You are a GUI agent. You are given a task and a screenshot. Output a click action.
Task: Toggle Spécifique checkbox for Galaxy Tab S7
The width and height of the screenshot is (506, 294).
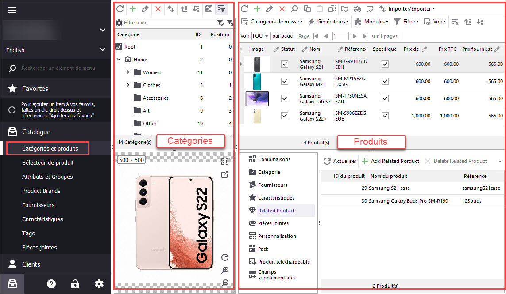coord(385,98)
